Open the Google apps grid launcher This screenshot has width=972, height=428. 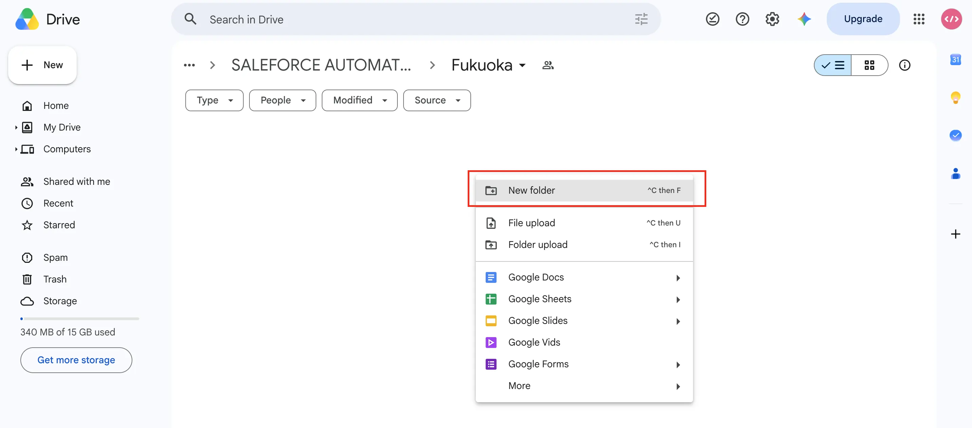[x=919, y=19]
